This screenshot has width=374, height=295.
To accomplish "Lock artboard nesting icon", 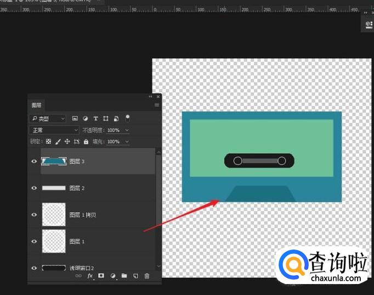I will click(x=77, y=141).
